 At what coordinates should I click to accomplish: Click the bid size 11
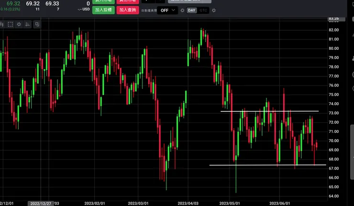37,9
